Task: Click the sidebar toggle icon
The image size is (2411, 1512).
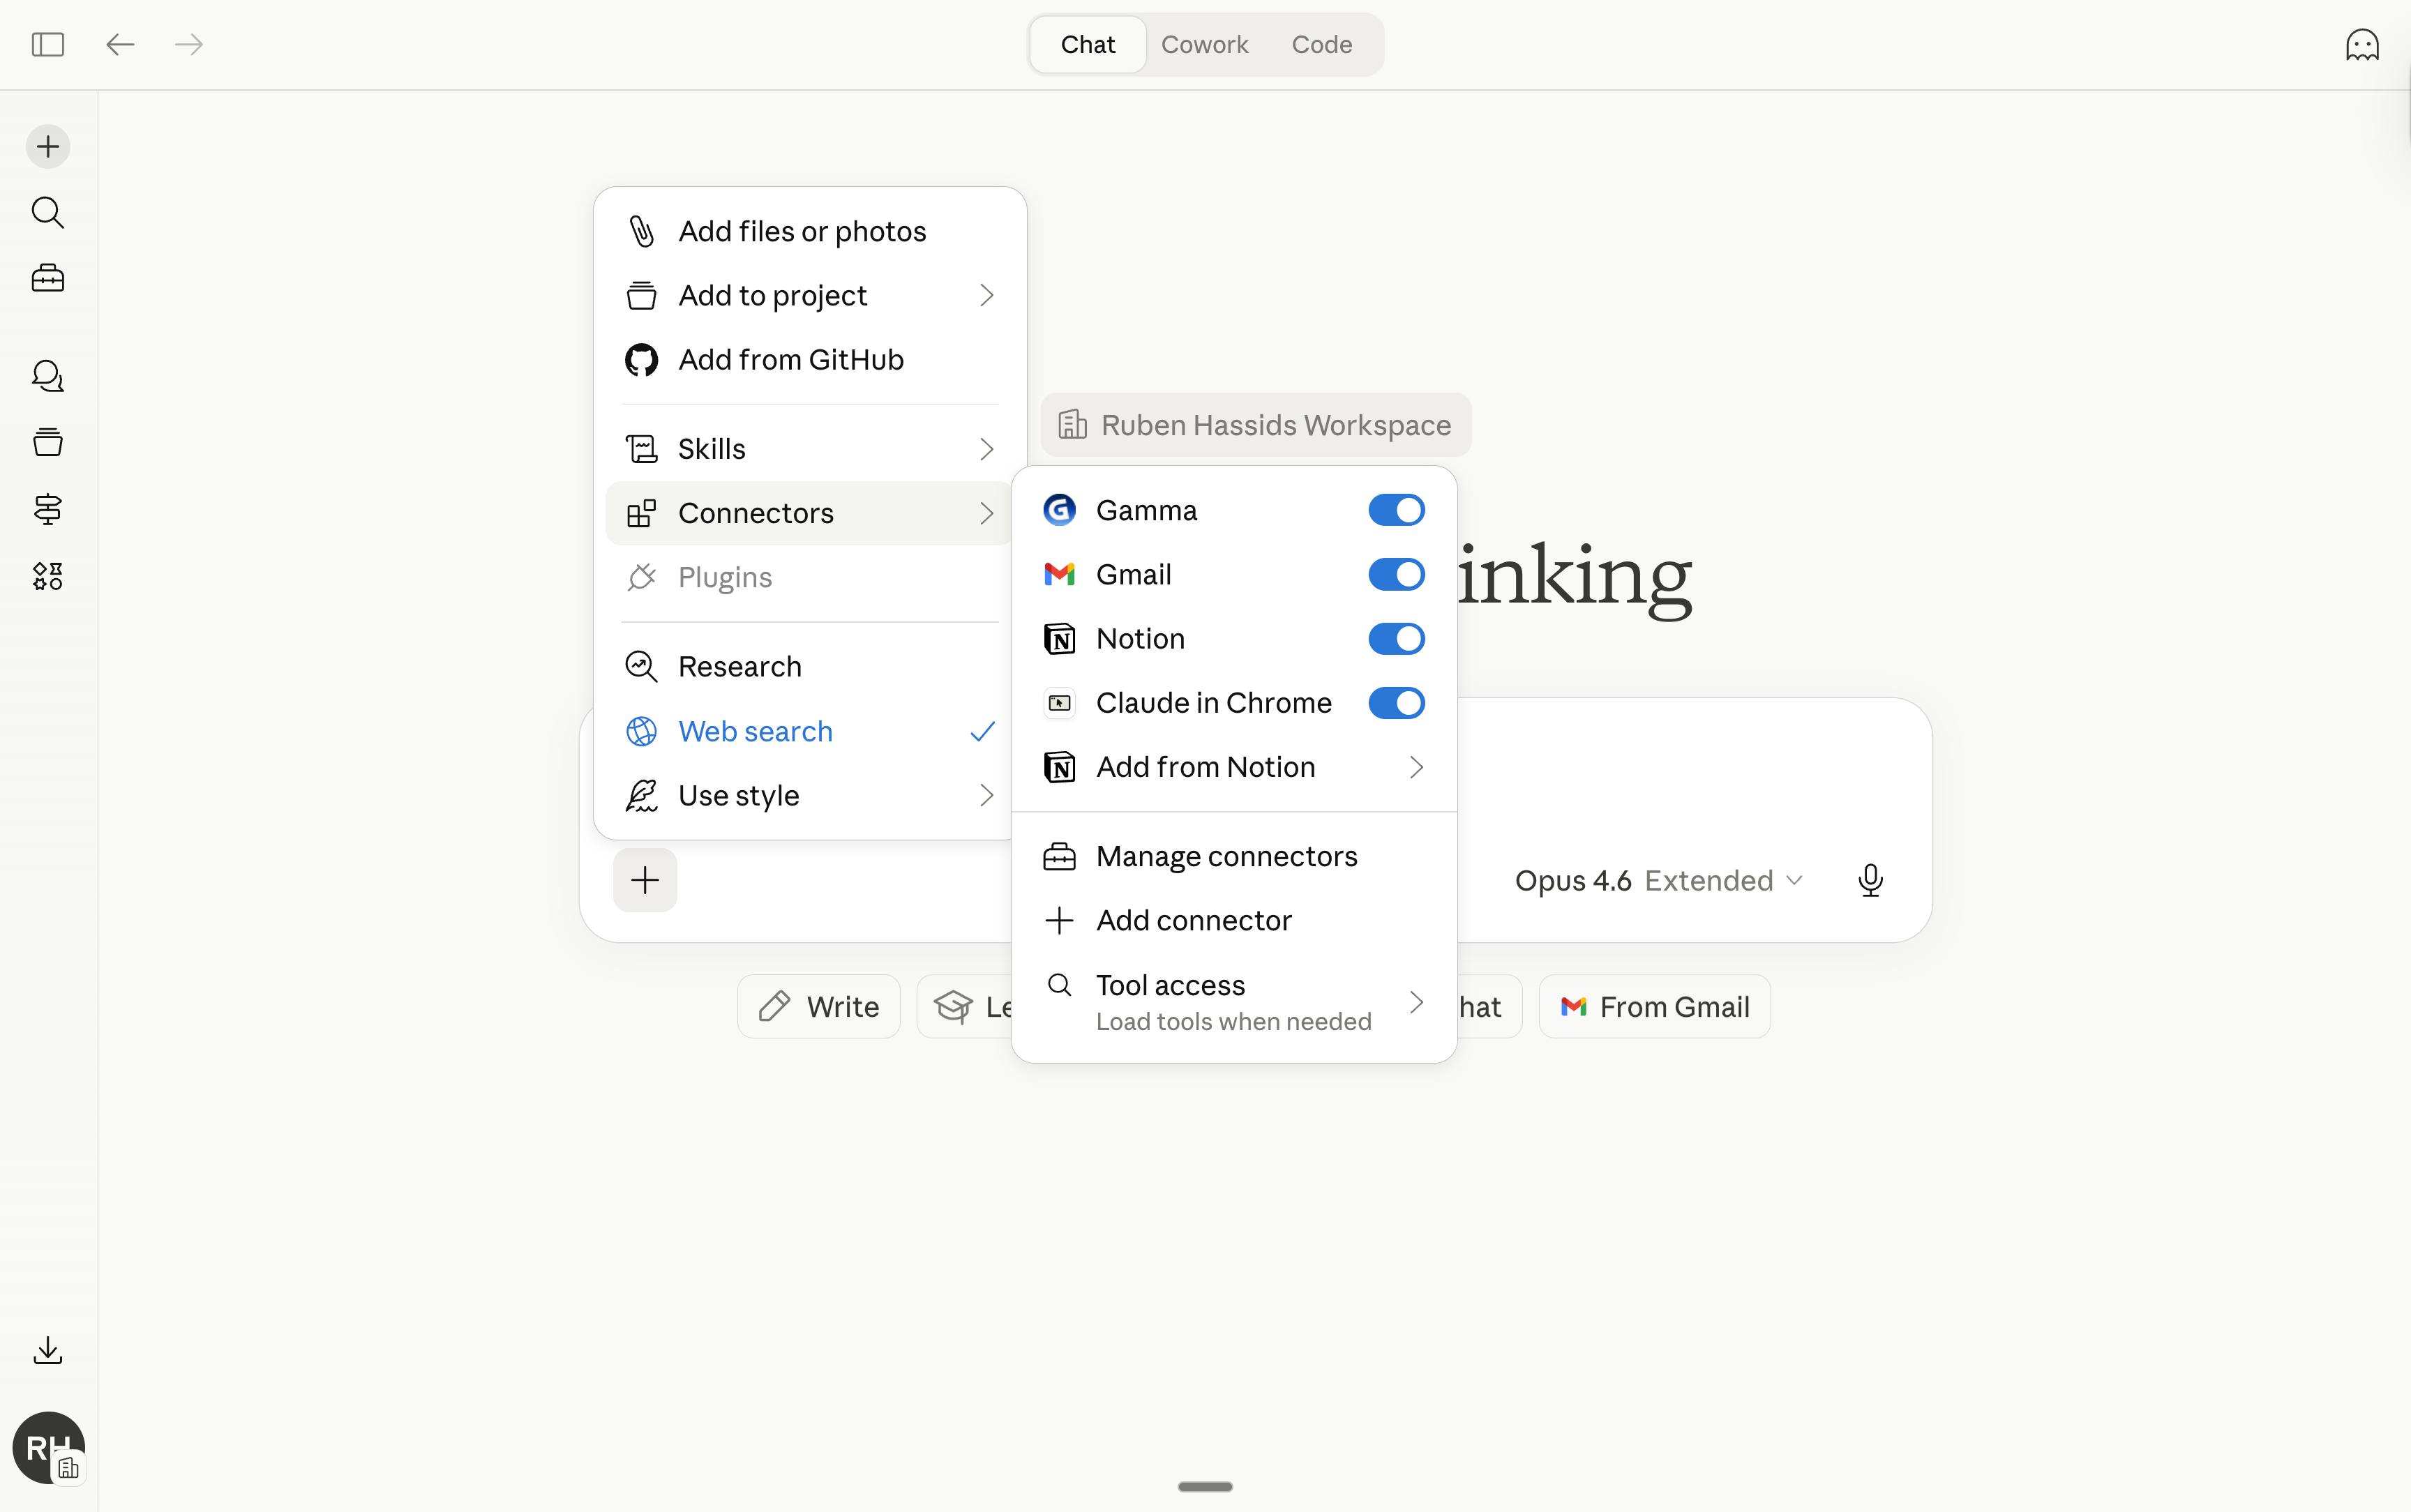Action: pos(48,44)
